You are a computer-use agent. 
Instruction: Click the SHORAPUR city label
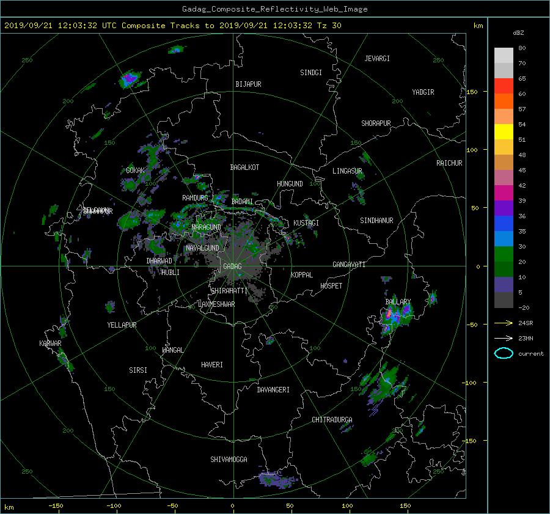[376, 123]
